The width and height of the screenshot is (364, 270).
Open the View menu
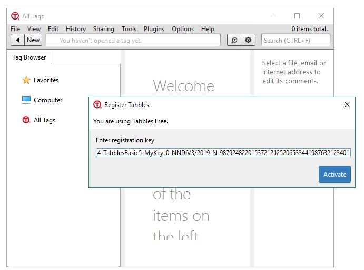click(x=34, y=29)
